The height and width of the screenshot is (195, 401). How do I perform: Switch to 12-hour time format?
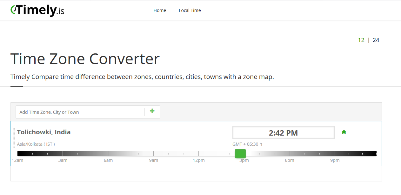tap(361, 40)
